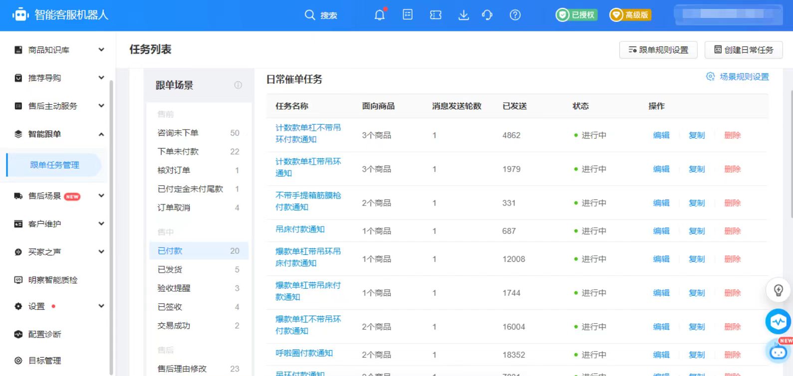Select 验收提醒 scenario

coord(199,288)
